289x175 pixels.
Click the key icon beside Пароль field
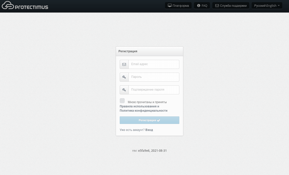coord(124,77)
